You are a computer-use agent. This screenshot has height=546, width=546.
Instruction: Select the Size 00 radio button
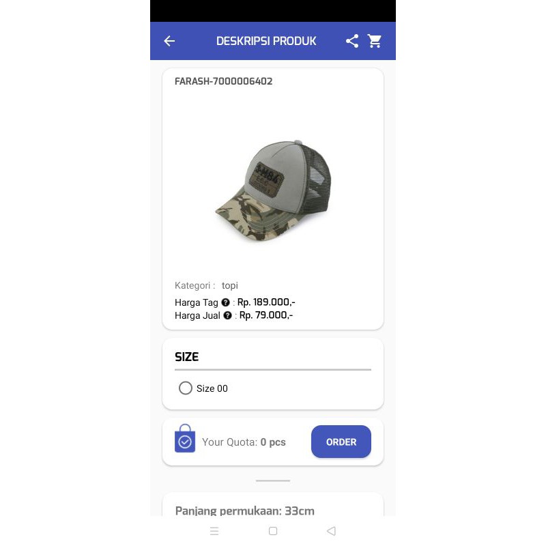point(185,388)
